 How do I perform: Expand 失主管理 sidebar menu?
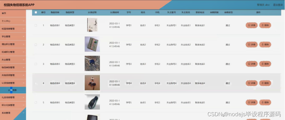(13, 60)
